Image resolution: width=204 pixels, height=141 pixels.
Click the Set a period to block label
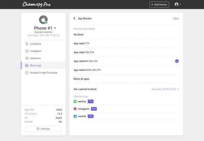[85, 89]
